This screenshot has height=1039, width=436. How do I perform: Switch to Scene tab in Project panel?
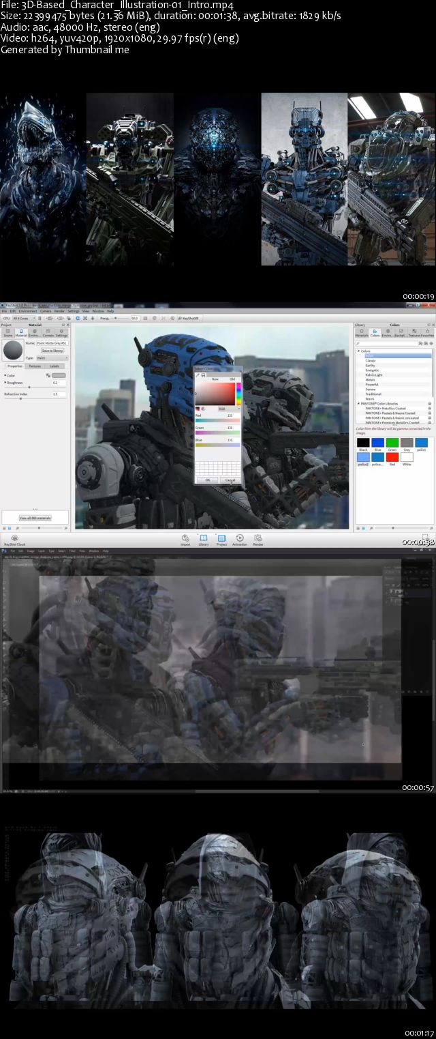[x=7, y=334]
